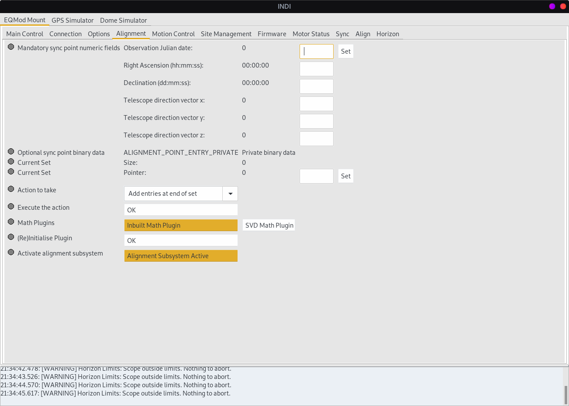Show the Site Management tab
569x406 pixels.
[x=226, y=34]
